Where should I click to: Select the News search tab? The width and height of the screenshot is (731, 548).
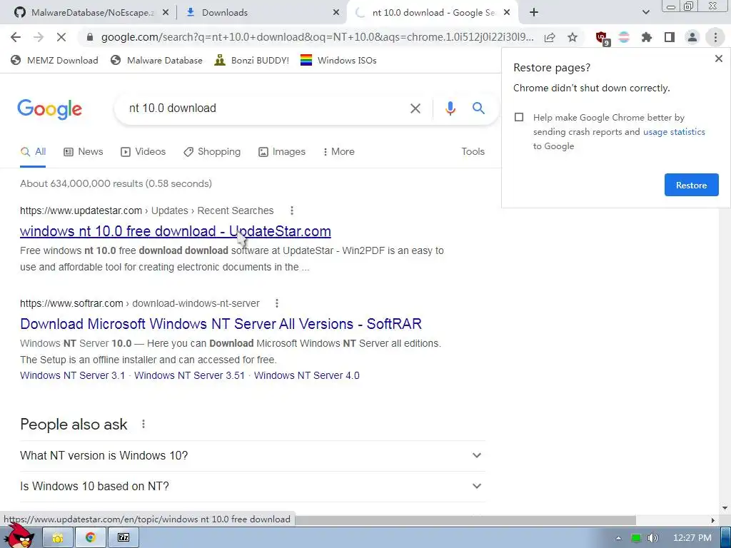coord(84,151)
